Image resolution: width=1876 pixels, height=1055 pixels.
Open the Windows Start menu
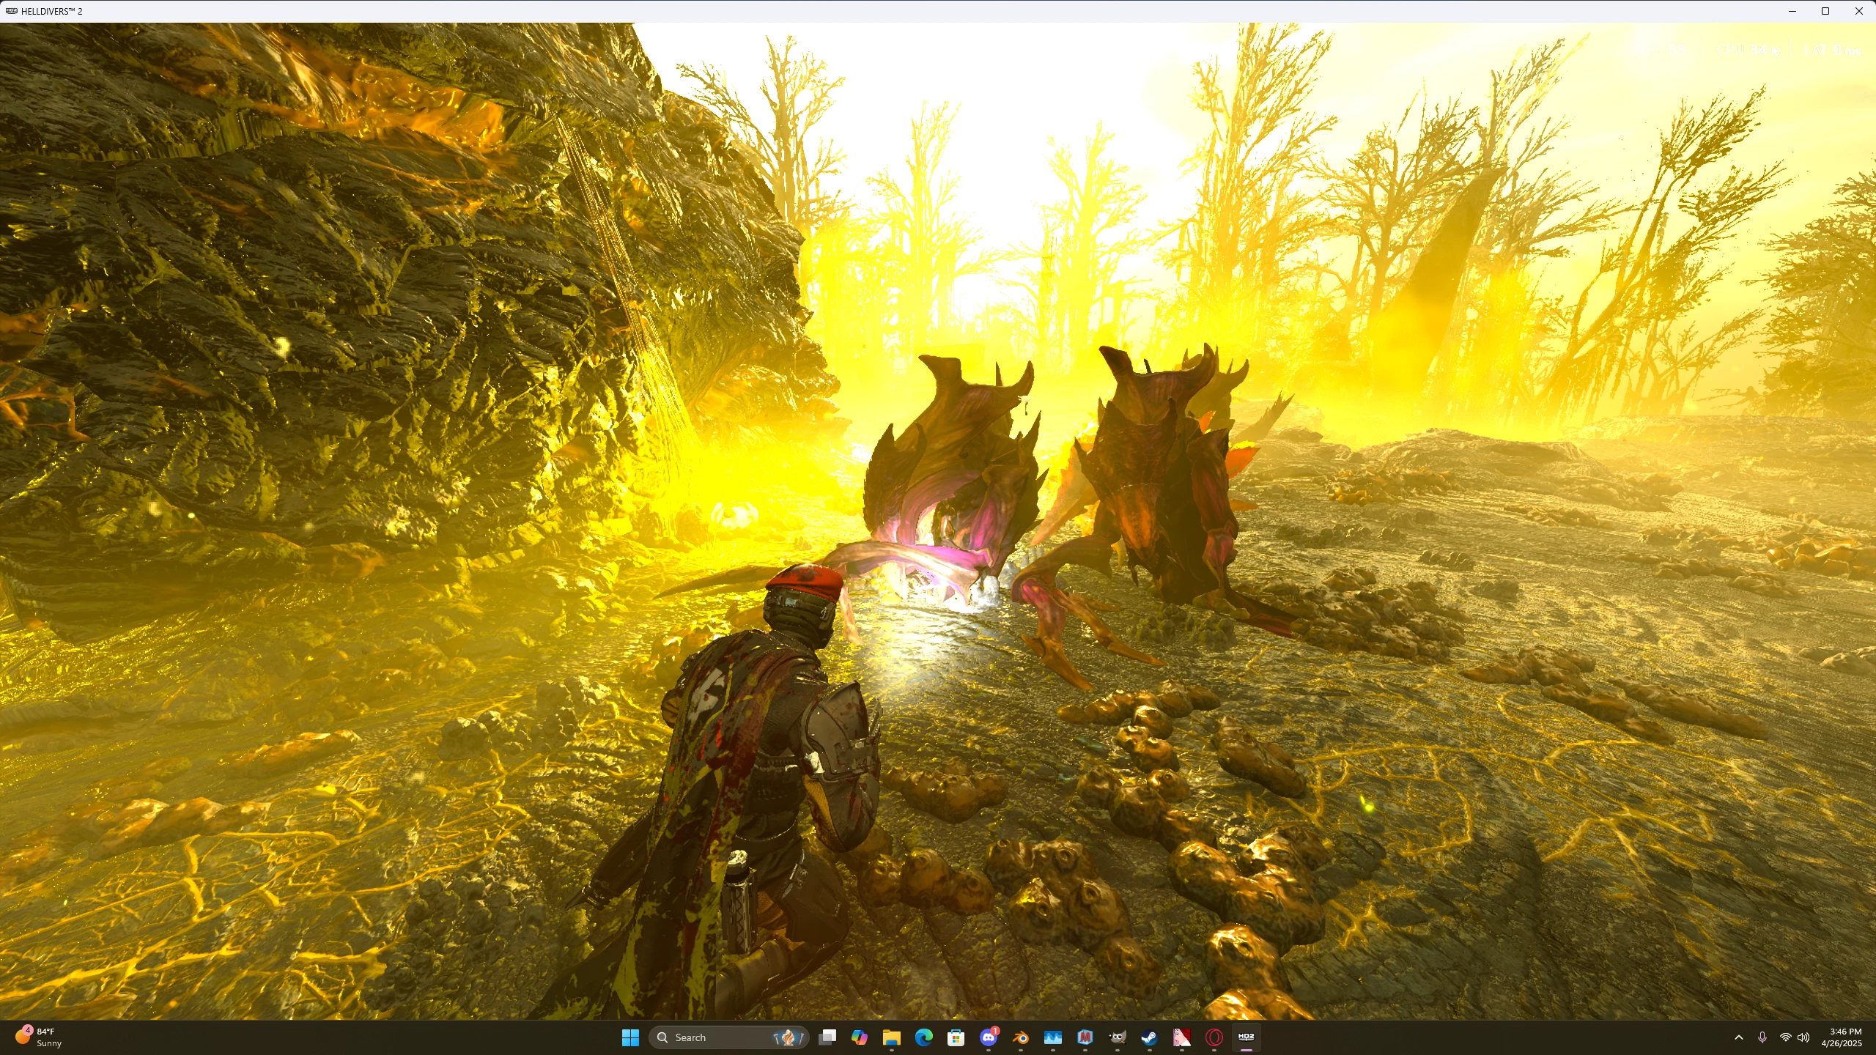tap(630, 1037)
